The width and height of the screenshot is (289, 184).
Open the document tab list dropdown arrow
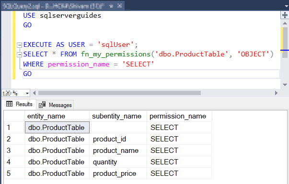pos(287,6)
